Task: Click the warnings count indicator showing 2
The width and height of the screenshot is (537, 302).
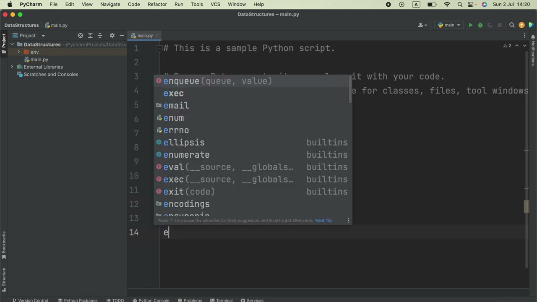Action: point(508,45)
